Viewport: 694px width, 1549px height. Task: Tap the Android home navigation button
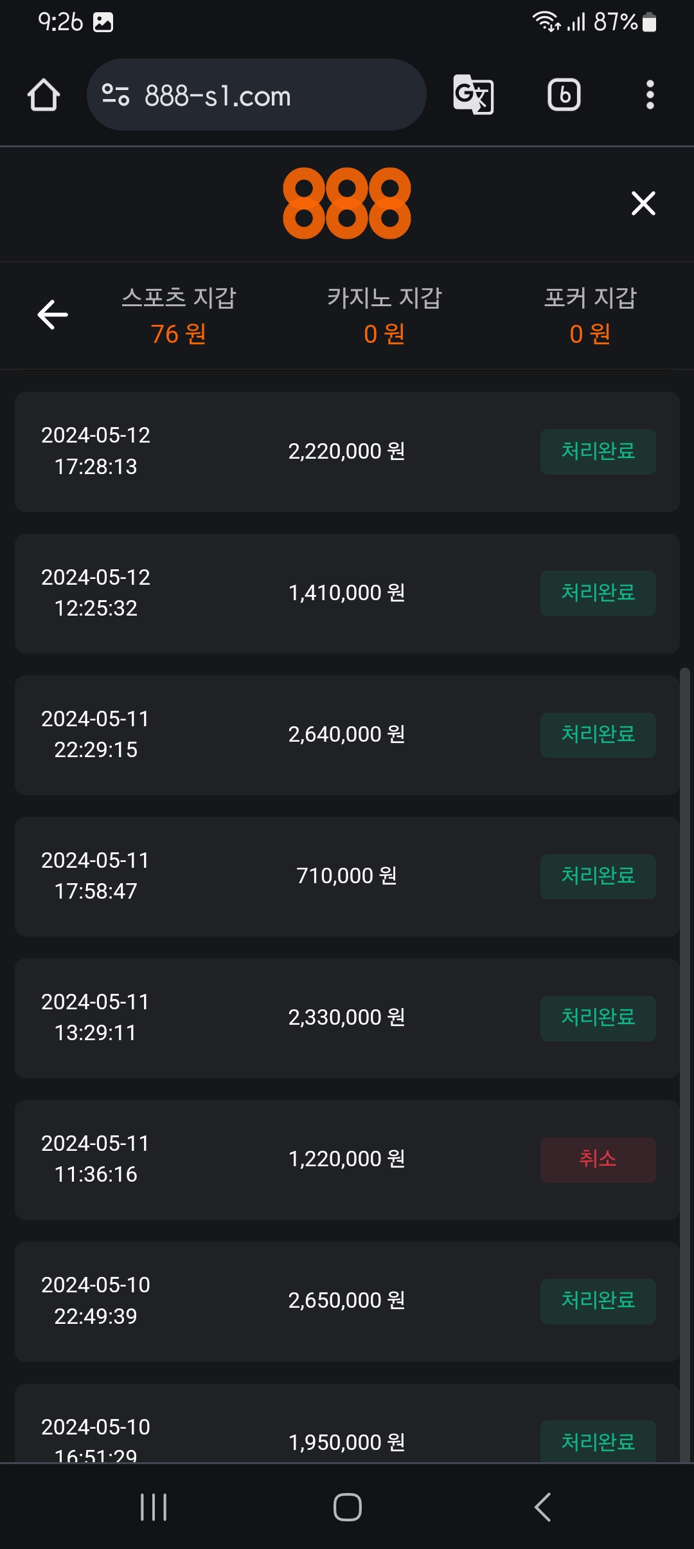click(x=347, y=1507)
